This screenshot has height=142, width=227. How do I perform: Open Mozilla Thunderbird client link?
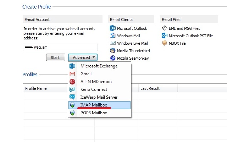coord(133,51)
